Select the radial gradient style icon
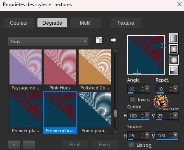184x150 pixels. tap(174, 70)
